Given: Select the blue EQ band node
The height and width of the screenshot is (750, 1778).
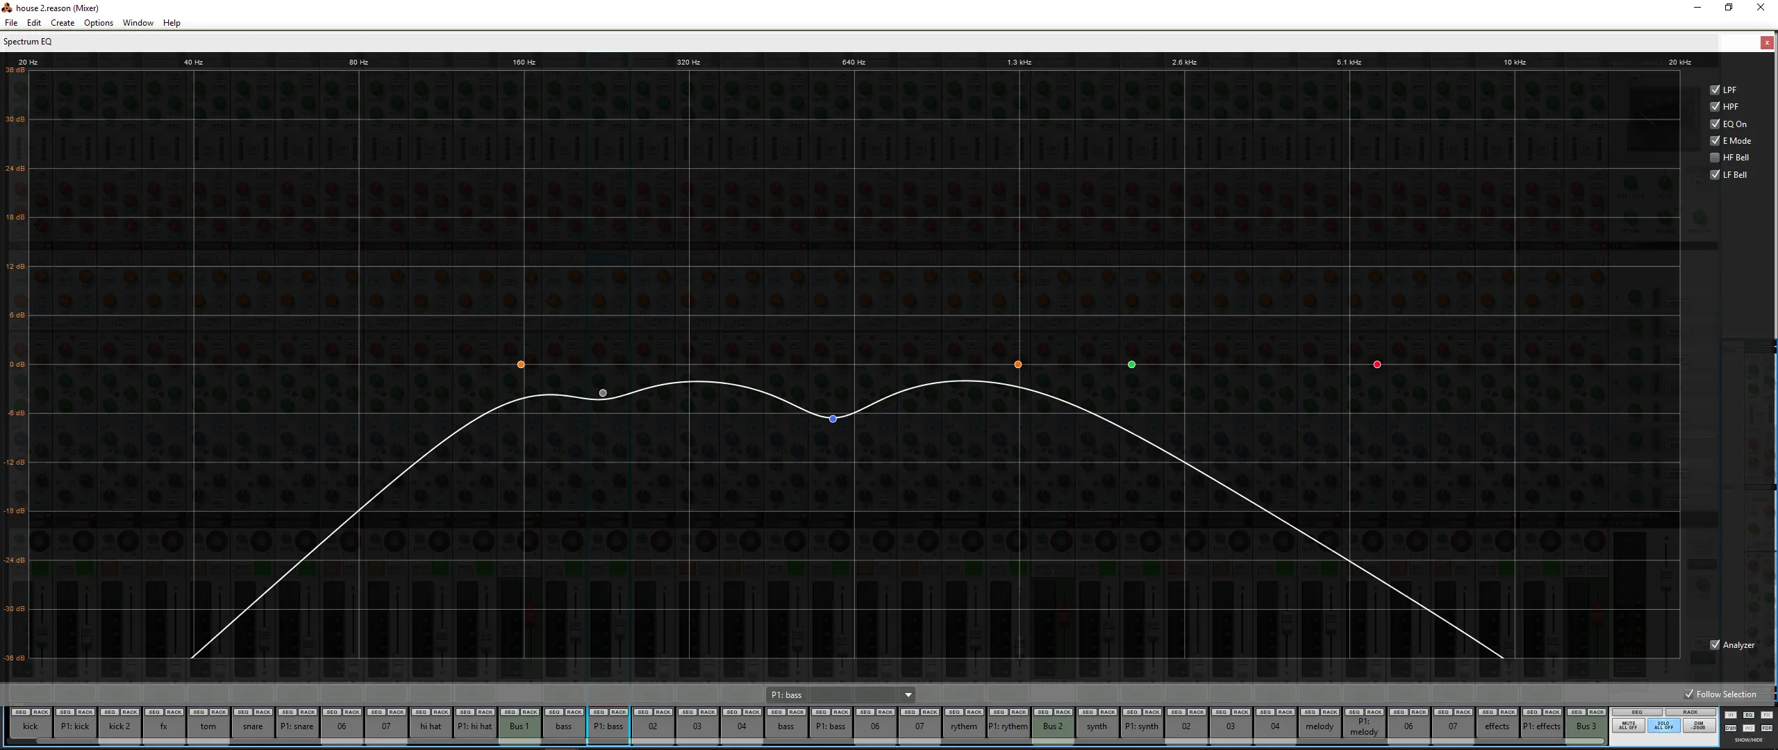Looking at the screenshot, I should coord(833,419).
